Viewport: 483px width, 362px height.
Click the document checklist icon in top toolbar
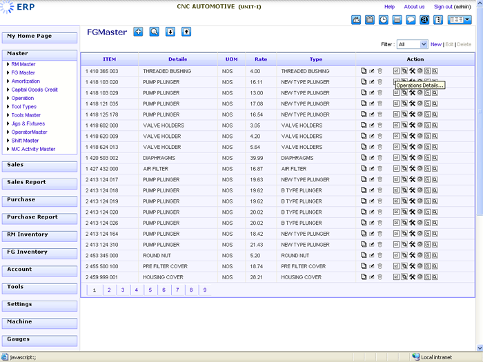[x=438, y=20]
